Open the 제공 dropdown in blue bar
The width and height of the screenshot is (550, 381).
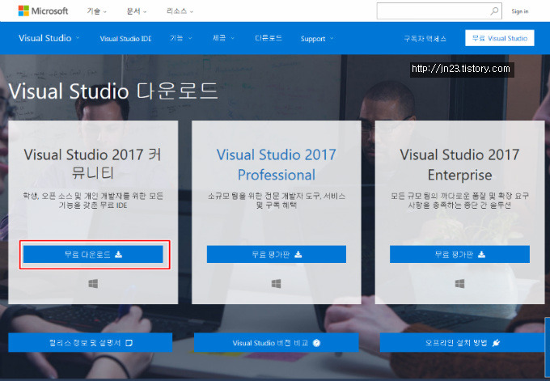pos(223,38)
